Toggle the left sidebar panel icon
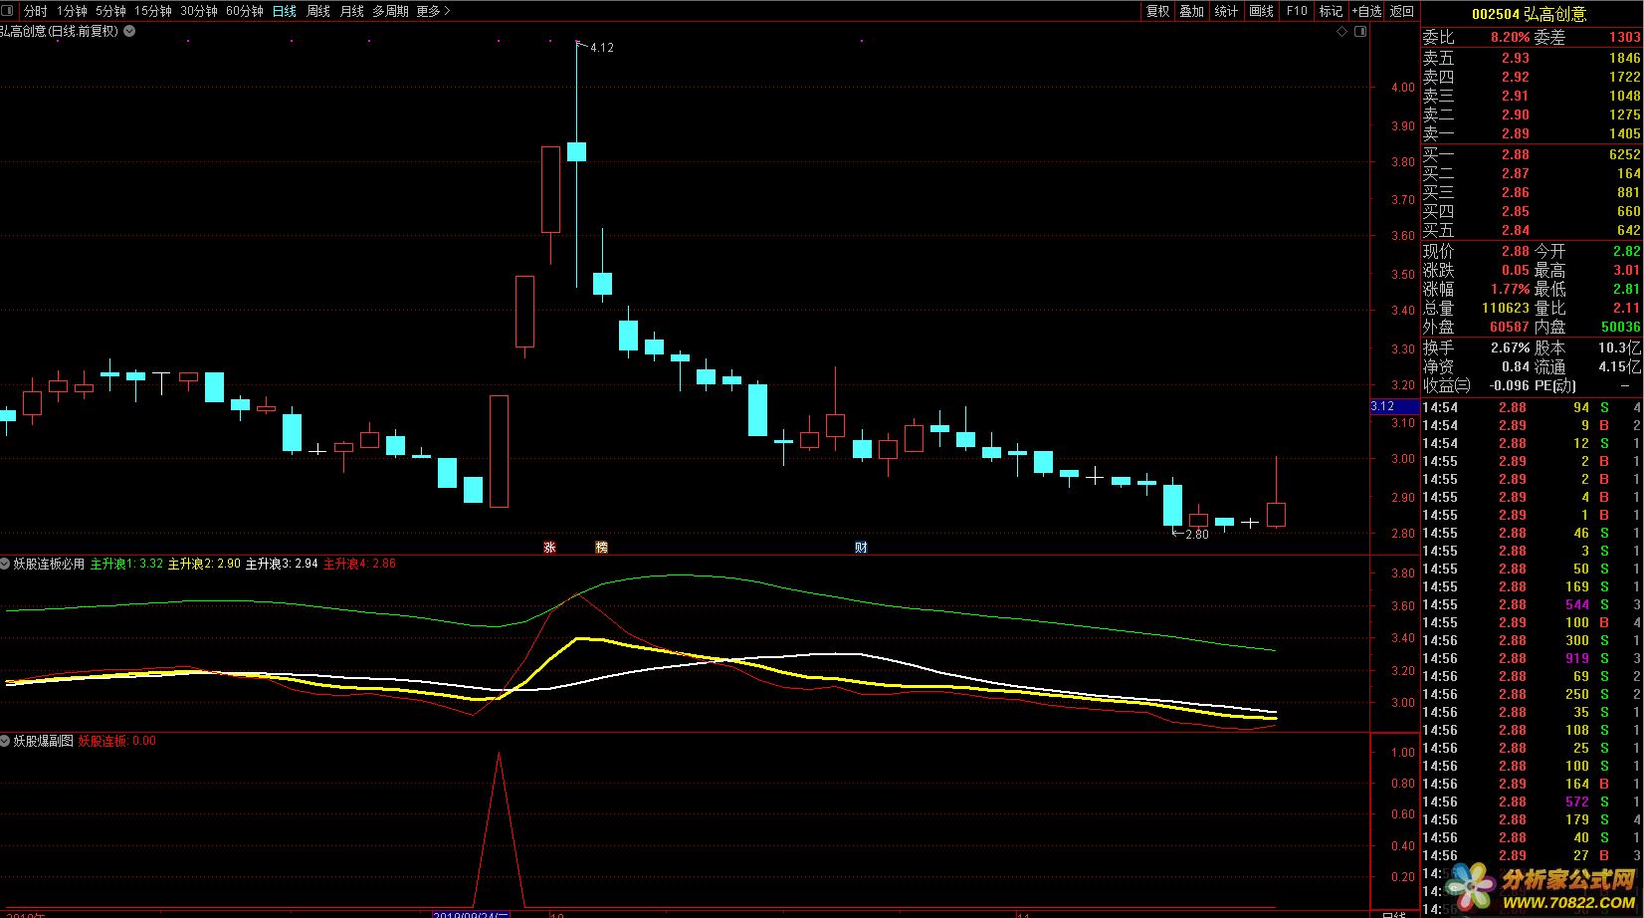This screenshot has width=1644, height=918. click(x=9, y=11)
